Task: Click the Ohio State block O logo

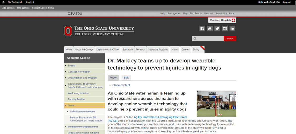Action: [68, 31]
